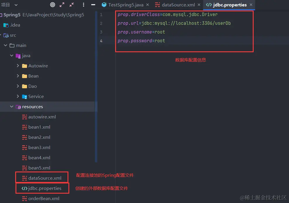Close the TestSpring5.java tab
Viewport: 289px width, 203px height.
(x=148, y=5)
